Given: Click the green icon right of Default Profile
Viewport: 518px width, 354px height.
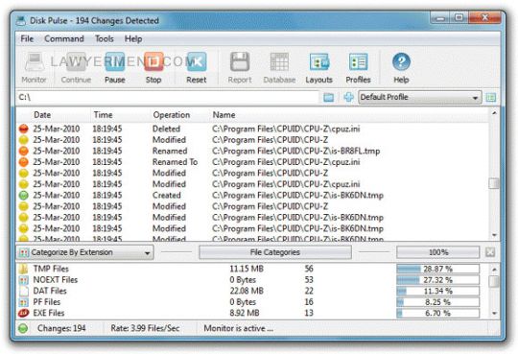Looking at the screenshot, I should [491, 98].
